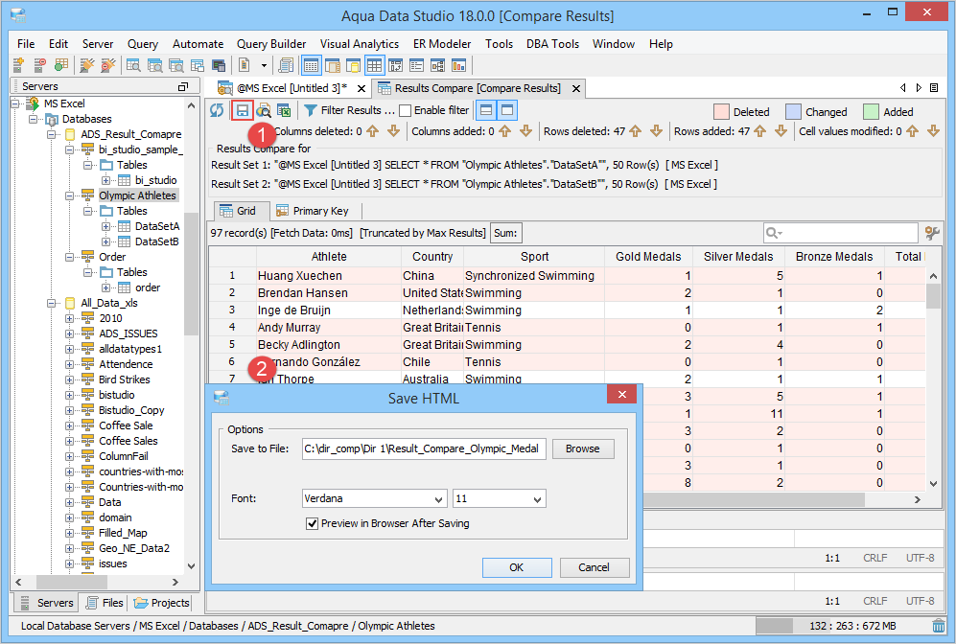Click the export to Excel icon

click(x=284, y=110)
